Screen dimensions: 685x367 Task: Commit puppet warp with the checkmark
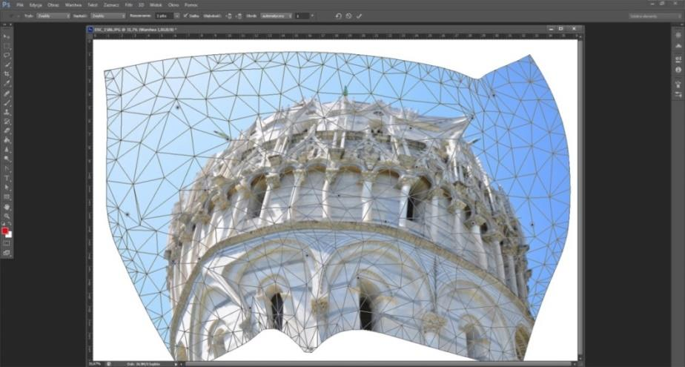click(359, 16)
